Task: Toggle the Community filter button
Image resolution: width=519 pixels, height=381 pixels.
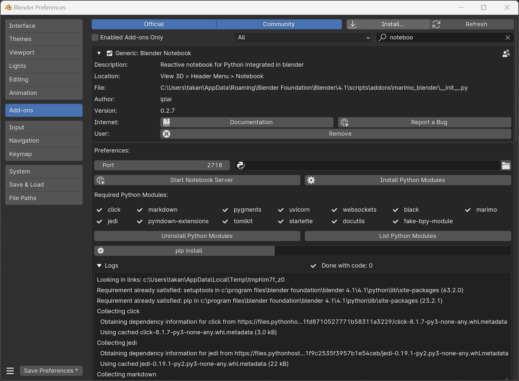Action: tap(279, 24)
